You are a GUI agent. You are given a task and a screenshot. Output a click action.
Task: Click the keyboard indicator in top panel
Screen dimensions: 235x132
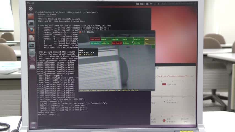click(137, 4)
